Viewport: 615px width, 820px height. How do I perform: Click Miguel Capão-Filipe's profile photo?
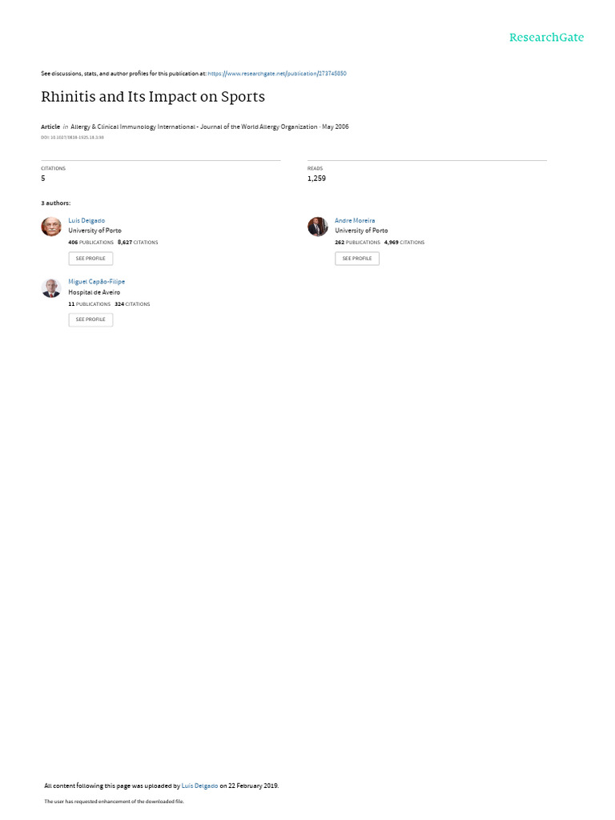51,287
